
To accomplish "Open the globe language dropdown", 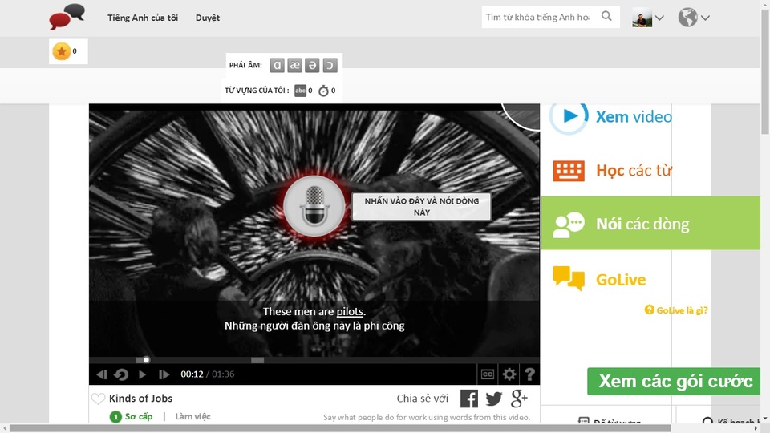I will (694, 18).
